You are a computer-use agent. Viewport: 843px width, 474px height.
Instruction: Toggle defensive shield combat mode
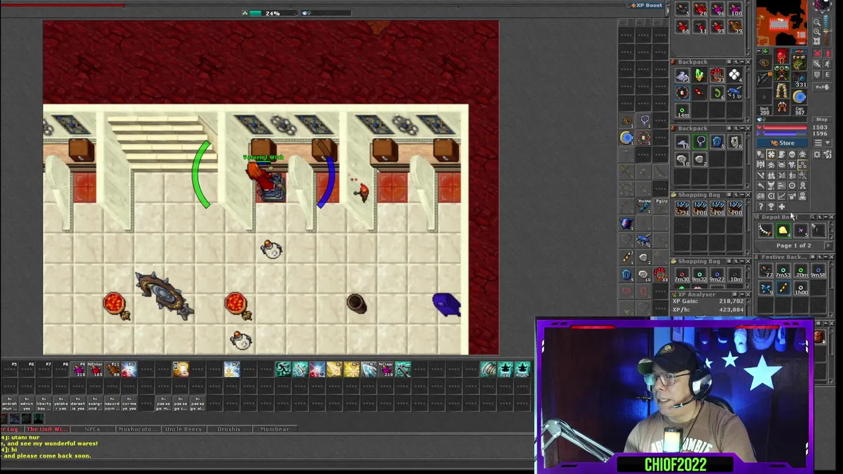[x=817, y=74]
